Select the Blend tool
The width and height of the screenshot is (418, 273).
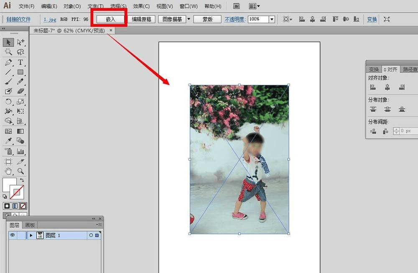pyautogui.click(x=20, y=141)
